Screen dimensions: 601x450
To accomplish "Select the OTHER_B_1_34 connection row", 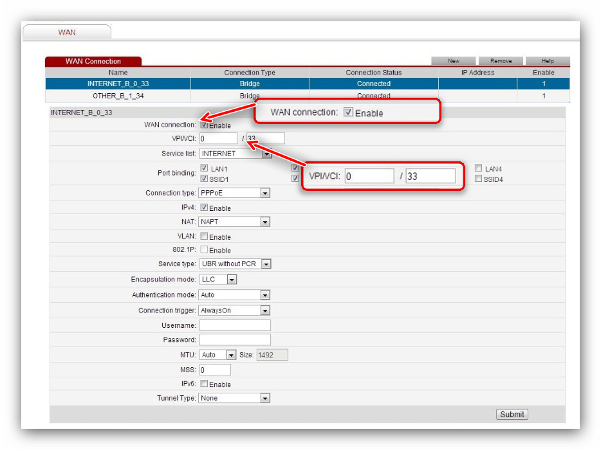I will [x=308, y=96].
